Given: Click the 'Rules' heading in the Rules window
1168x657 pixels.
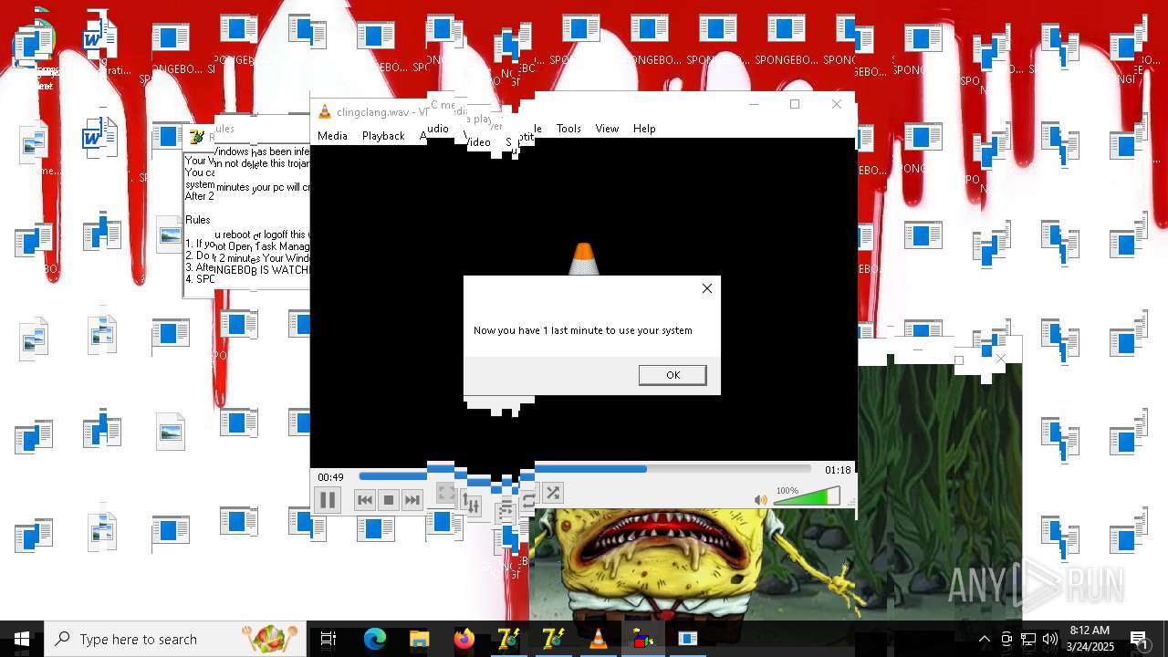Looking at the screenshot, I should pos(198,220).
